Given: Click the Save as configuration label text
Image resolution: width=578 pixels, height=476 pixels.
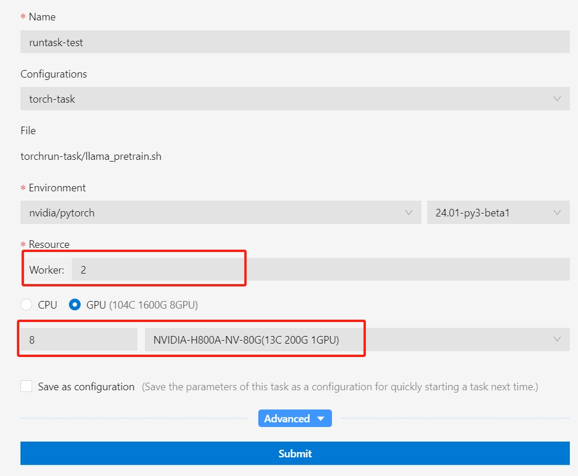Looking at the screenshot, I should 86,387.
